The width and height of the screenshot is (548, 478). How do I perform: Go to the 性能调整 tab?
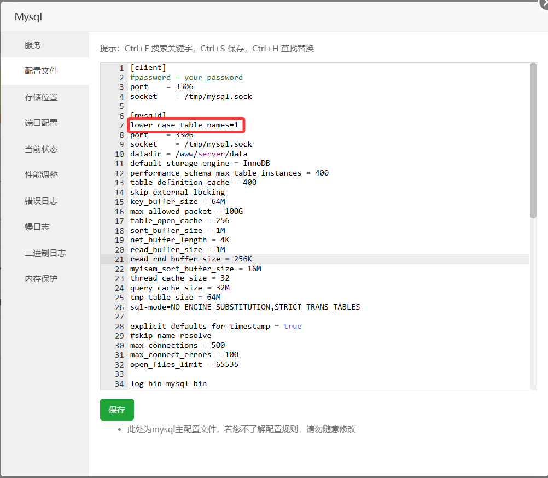41,175
